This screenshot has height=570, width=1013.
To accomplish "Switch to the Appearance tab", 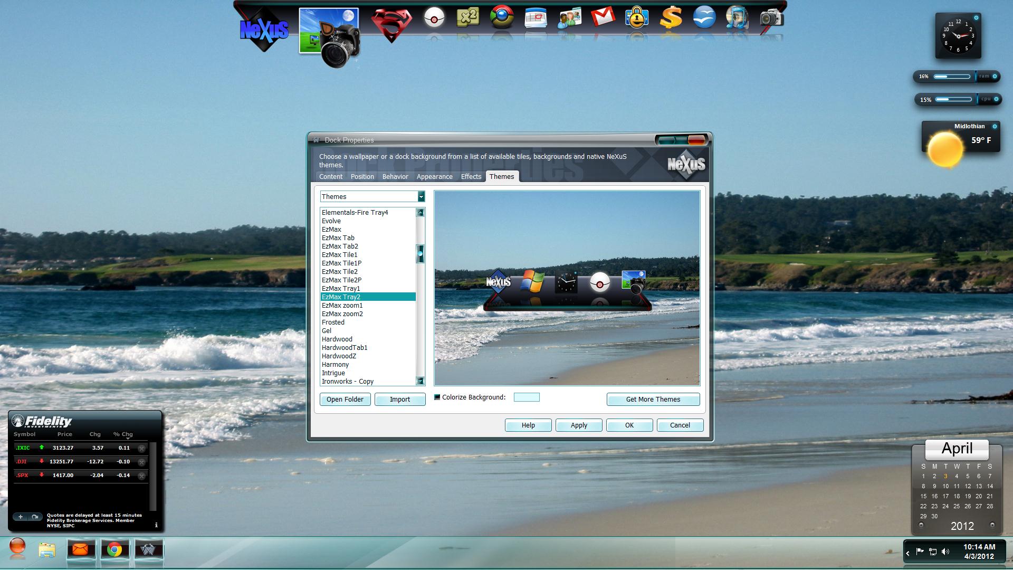I will [x=434, y=177].
